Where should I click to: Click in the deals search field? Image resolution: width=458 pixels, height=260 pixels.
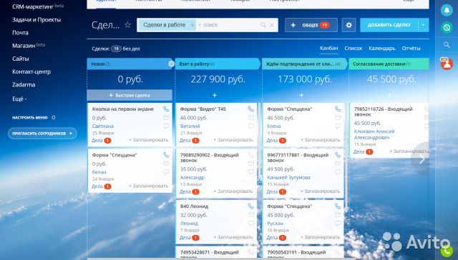click(228, 25)
